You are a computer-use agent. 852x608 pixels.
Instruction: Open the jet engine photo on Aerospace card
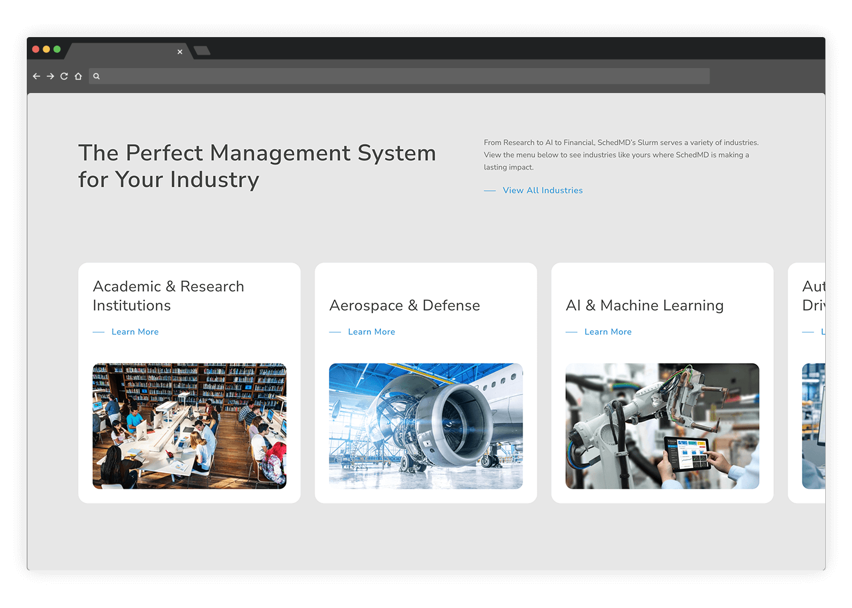[426, 426]
